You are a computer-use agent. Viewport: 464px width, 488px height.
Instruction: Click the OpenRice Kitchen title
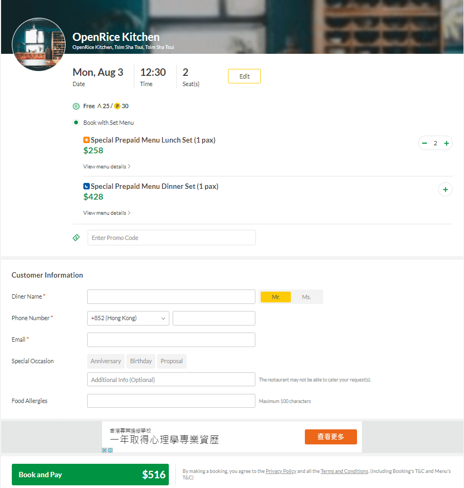click(116, 37)
